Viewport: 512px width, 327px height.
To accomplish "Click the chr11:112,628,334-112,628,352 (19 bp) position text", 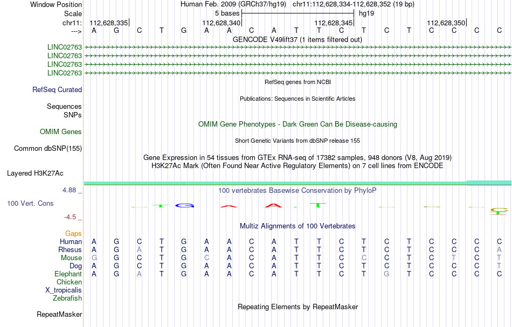I will point(354,4).
